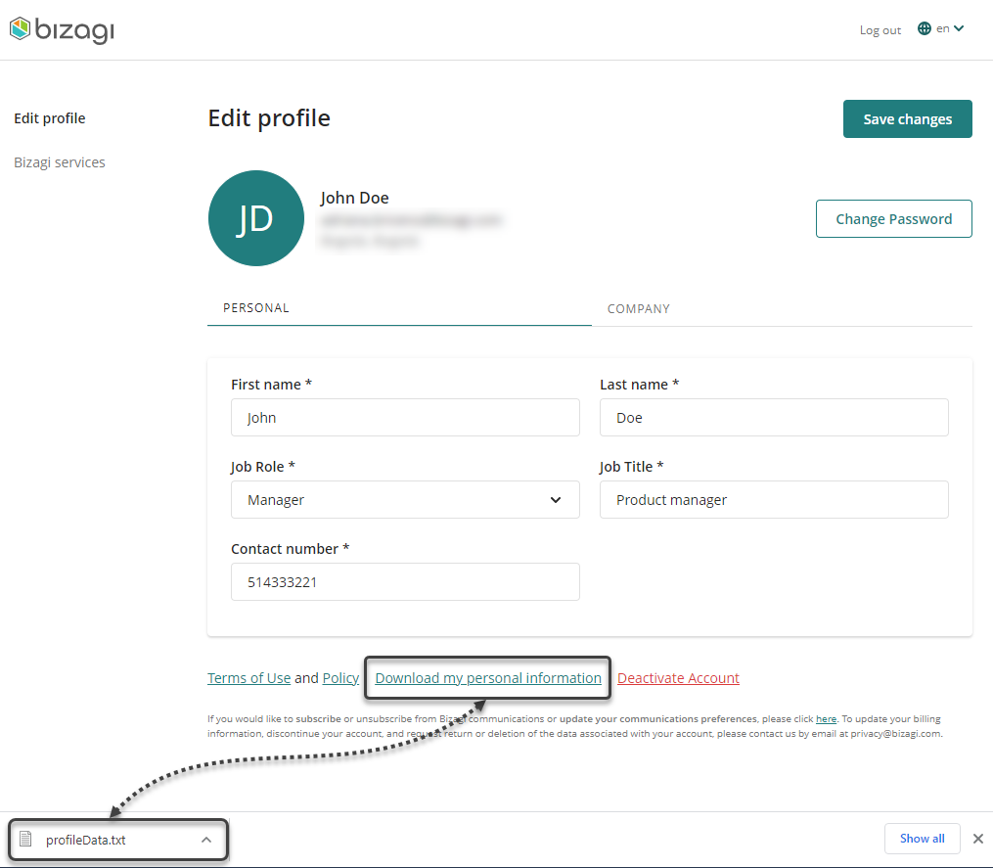This screenshot has width=993, height=868.
Task: Click Download my personal information link
Action: pyautogui.click(x=487, y=678)
